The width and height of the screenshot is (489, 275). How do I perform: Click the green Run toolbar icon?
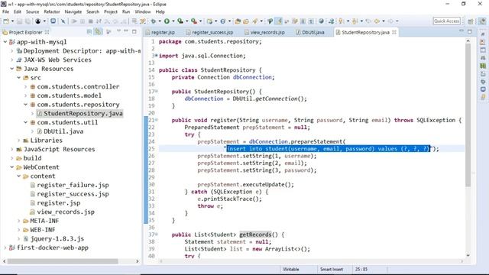coord(167,21)
